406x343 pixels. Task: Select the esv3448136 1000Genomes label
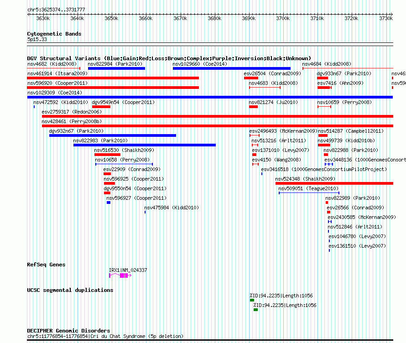pos(365,160)
